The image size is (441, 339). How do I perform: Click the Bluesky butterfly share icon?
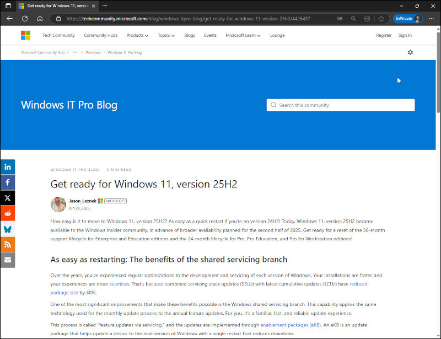(x=7, y=229)
